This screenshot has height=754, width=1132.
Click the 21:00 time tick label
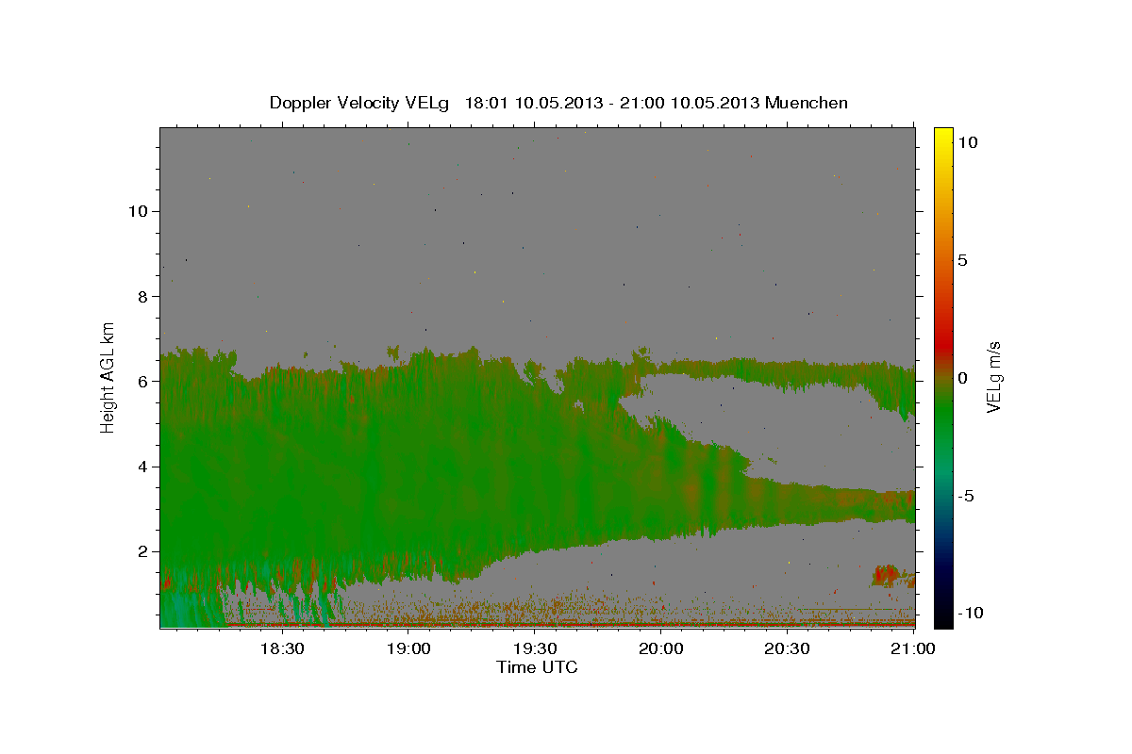[x=913, y=648]
